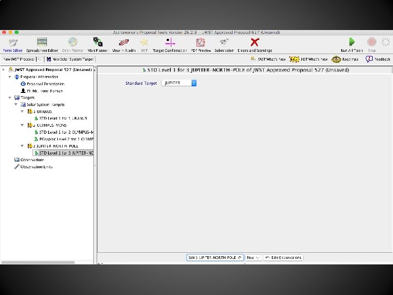The width and height of the screenshot is (393, 295).
Task: Select STD Level 1 for 3 JUPITER-NORTH-POLE
Action: pos(64,153)
